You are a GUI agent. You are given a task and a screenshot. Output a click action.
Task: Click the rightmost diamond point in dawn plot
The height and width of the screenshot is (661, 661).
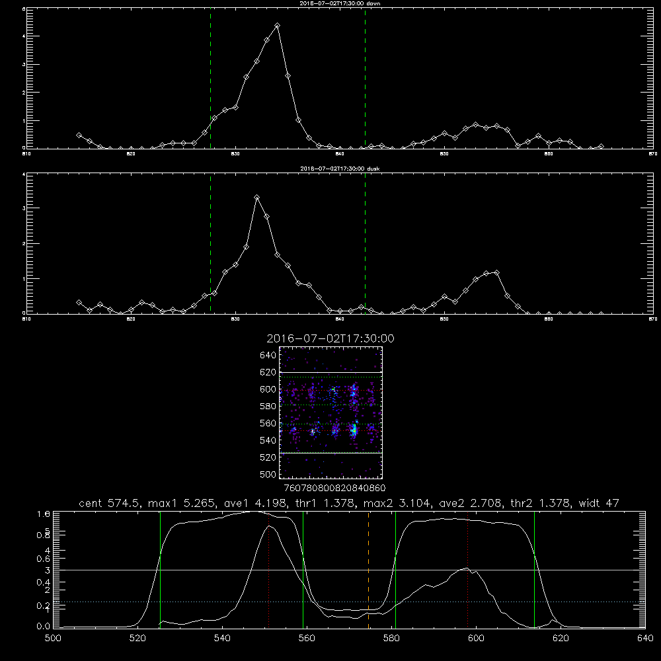point(601,146)
